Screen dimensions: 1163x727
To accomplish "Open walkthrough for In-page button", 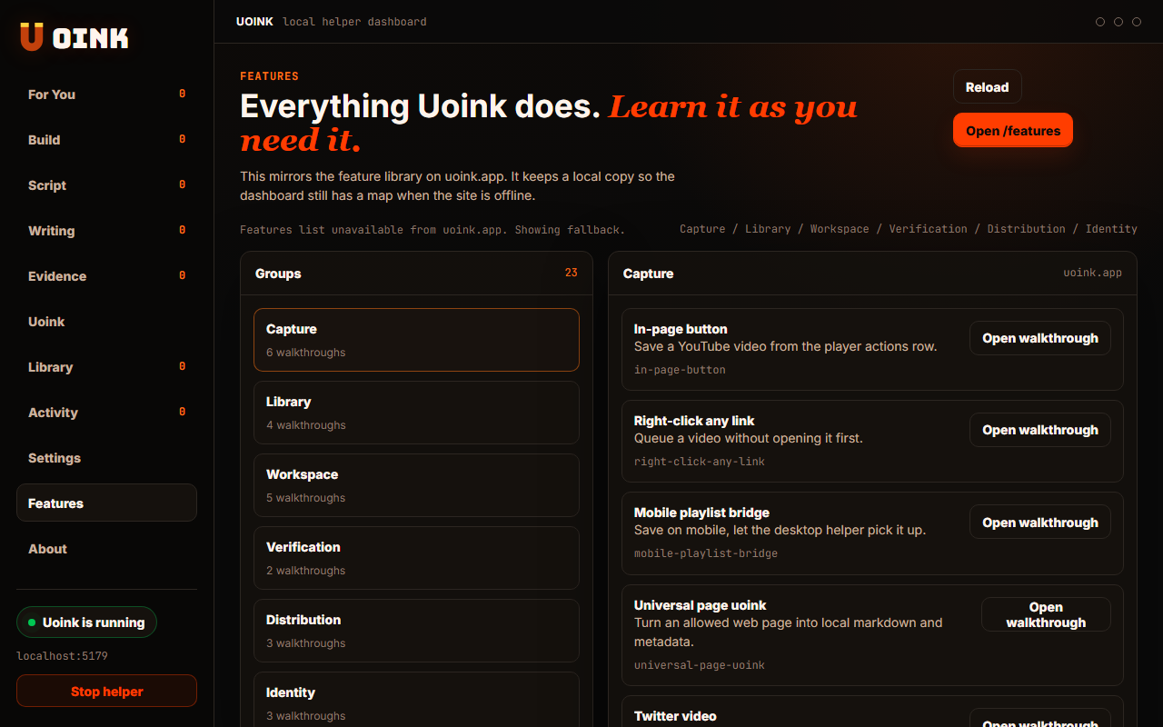I will [1040, 338].
